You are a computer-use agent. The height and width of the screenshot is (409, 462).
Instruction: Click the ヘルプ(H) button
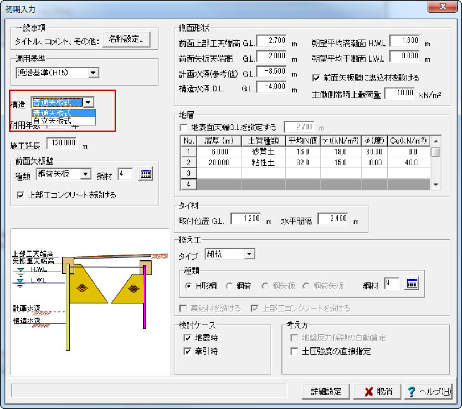click(x=428, y=392)
